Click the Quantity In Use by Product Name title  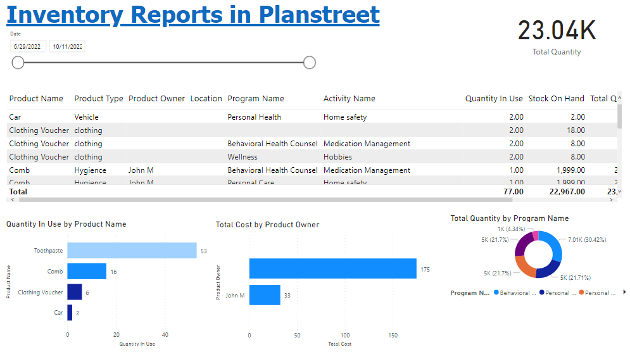[66, 224]
